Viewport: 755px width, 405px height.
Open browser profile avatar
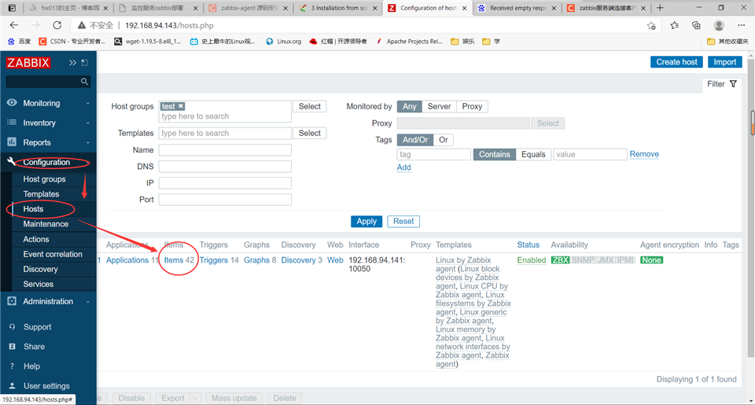tap(719, 25)
